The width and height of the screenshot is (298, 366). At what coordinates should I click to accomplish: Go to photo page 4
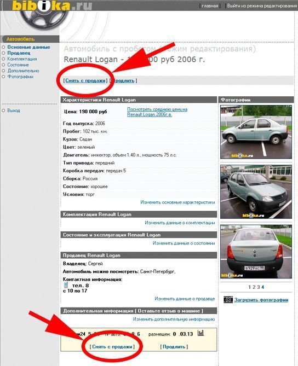[263, 287]
